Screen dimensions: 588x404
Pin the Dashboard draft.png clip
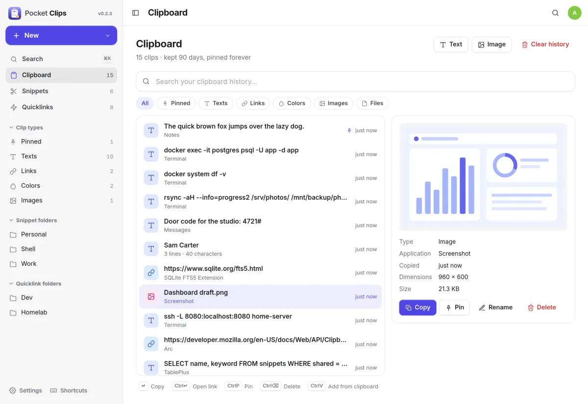[455, 308]
